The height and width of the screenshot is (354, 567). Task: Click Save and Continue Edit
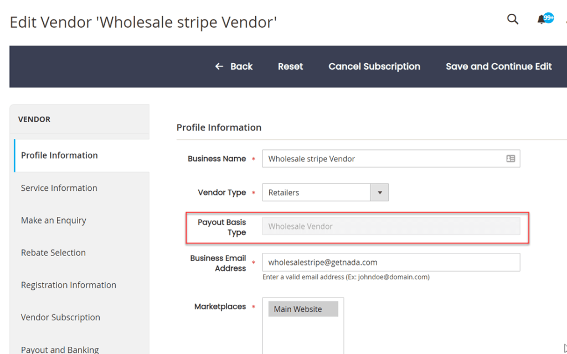click(x=499, y=66)
